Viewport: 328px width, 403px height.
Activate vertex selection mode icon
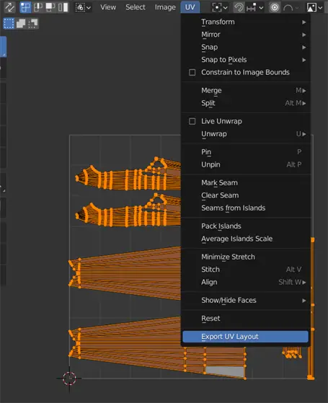[x=26, y=7]
